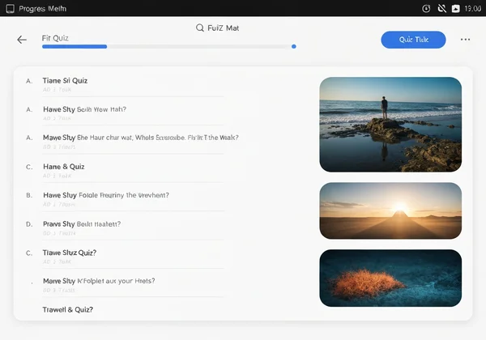486x340 pixels.
Task: Click the clock icon in the status bar
Action: coord(426,8)
